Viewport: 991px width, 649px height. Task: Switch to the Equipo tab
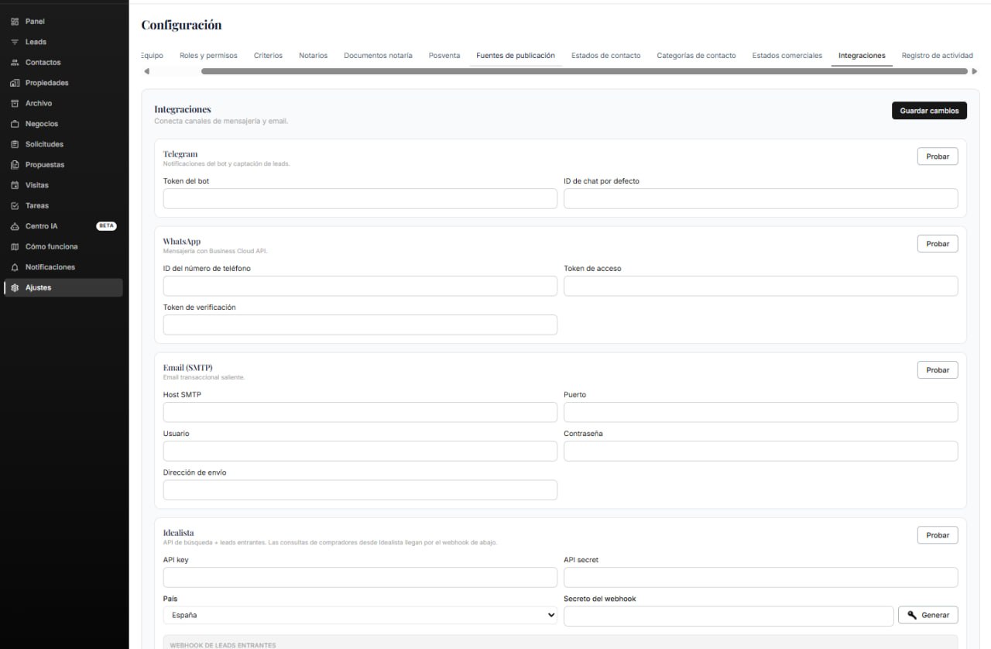(153, 56)
